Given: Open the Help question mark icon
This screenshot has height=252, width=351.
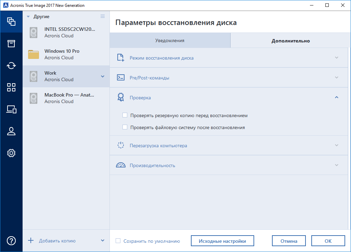Looking at the screenshot, I should pyautogui.click(x=11, y=241).
